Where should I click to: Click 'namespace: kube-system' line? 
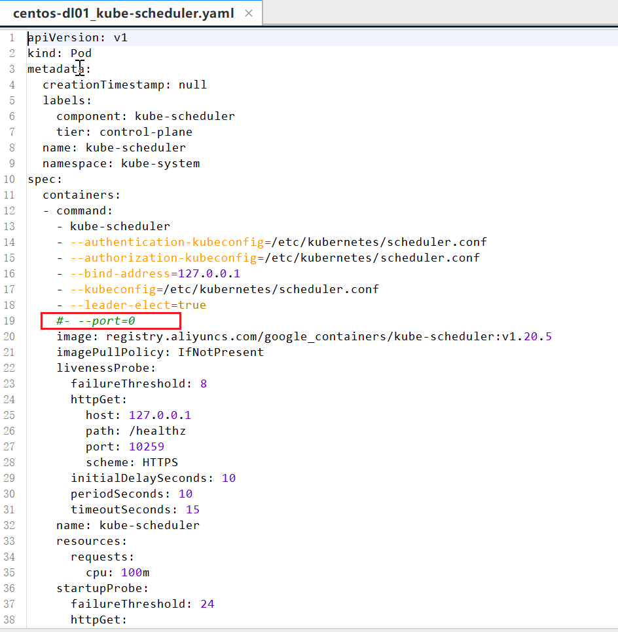click(121, 163)
